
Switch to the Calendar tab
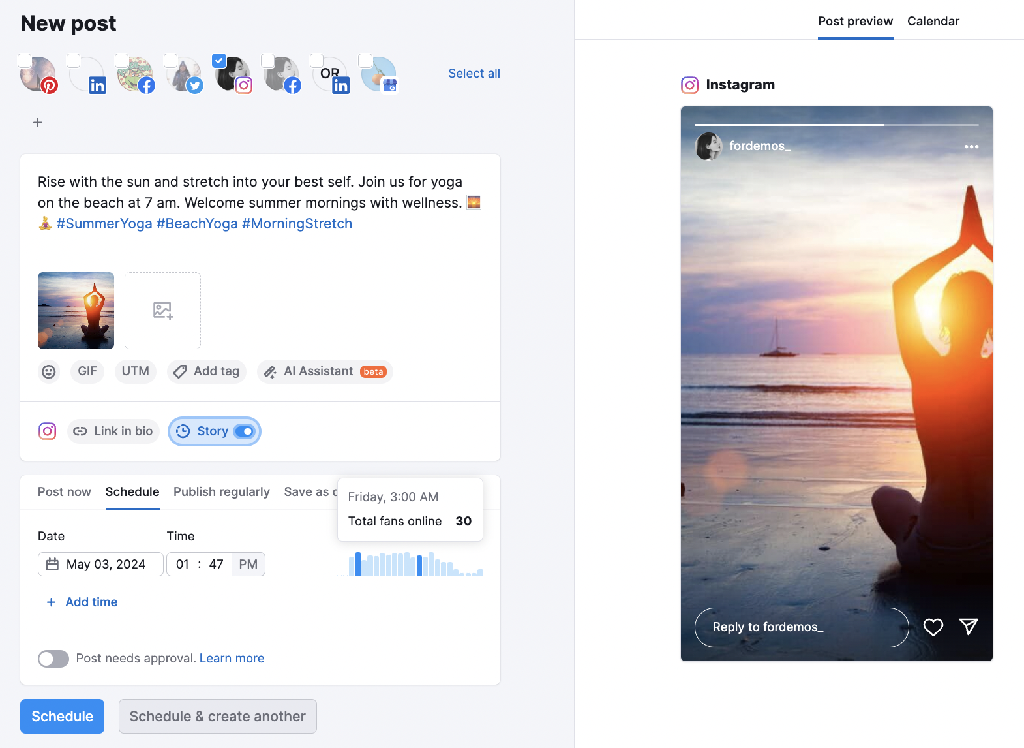tap(933, 22)
